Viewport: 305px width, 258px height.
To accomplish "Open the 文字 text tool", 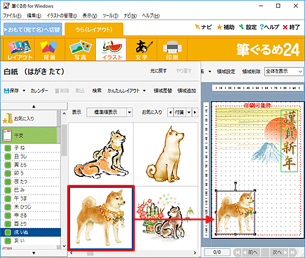I will [x=142, y=50].
